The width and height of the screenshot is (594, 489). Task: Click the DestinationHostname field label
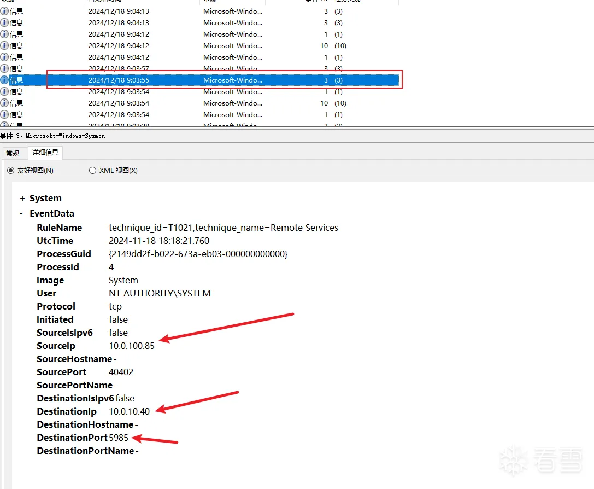pyautogui.click(x=85, y=424)
